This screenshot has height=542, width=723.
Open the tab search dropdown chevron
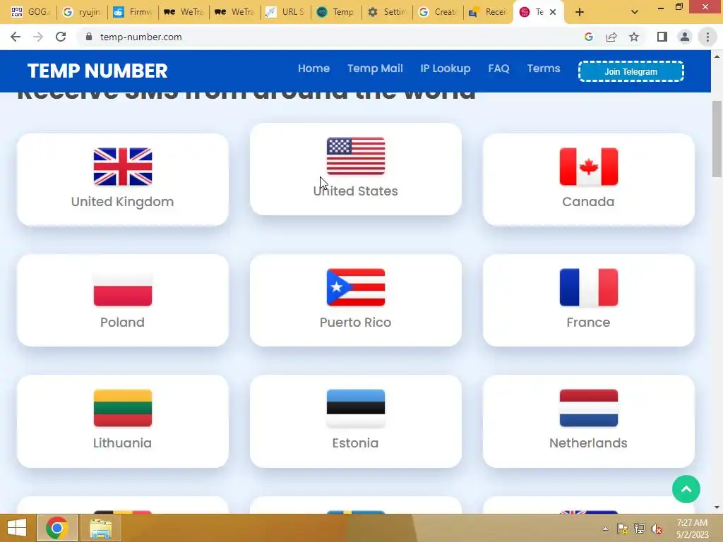[635, 12]
